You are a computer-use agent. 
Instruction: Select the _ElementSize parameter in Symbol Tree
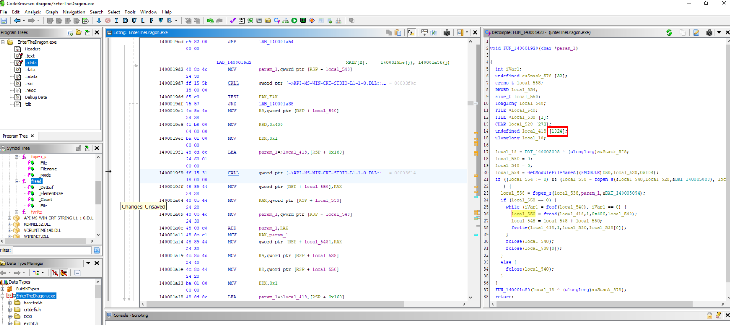[x=50, y=194]
